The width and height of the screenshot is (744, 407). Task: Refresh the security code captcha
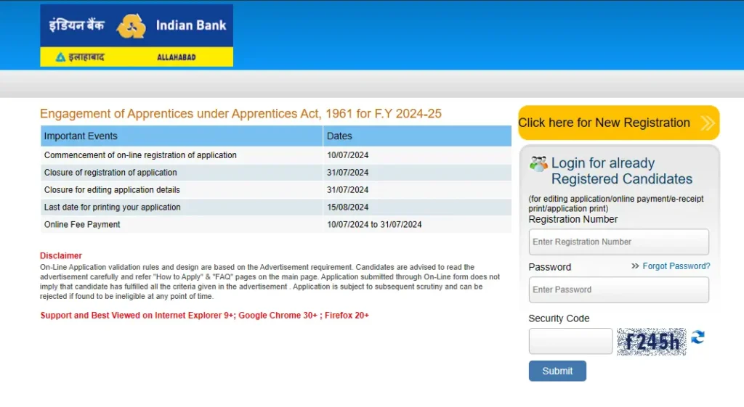coord(697,337)
